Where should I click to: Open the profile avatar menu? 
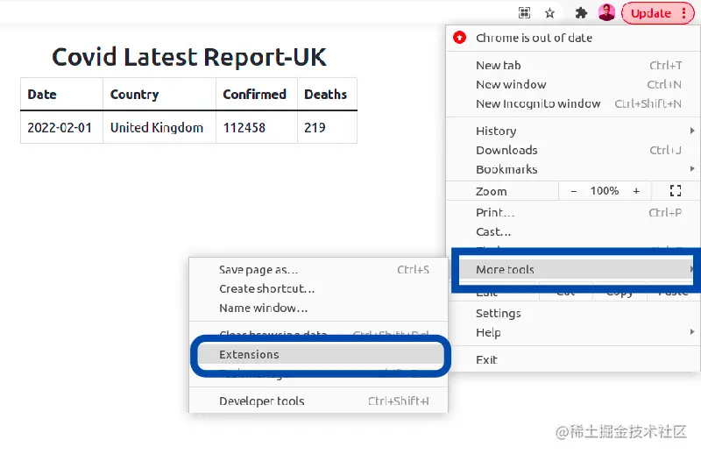[606, 12]
